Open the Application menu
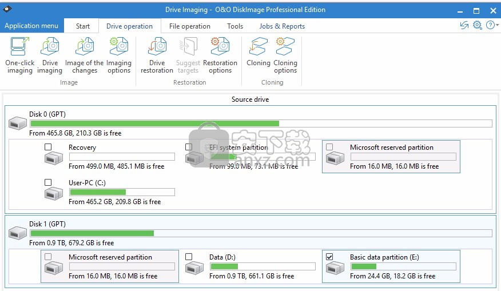Image resolution: width=501 pixels, height=291 pixels. (31, 26)
